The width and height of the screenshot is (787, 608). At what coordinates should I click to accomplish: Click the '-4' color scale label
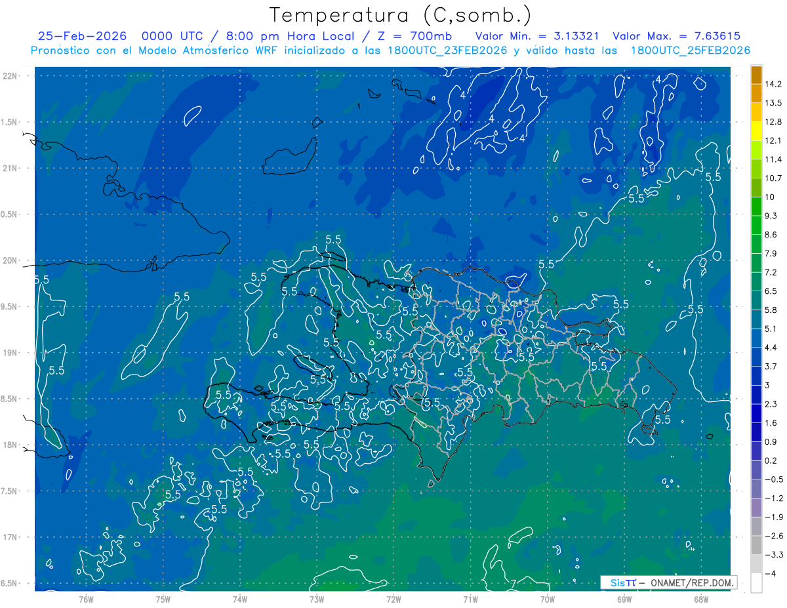pos(771,573)
